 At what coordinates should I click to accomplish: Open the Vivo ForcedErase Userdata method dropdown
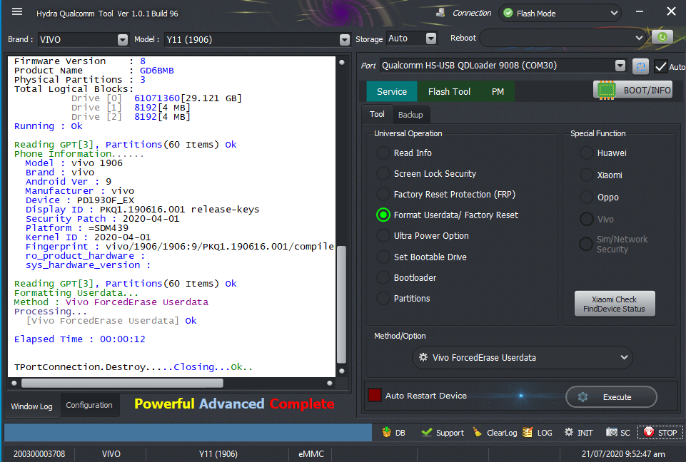(x=523, y=357)
